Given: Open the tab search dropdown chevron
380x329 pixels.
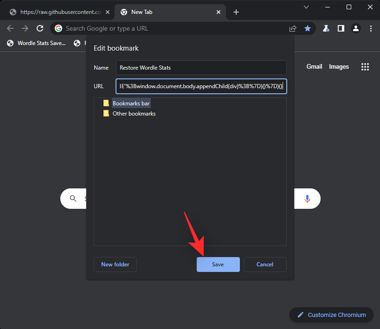Looking at the screenshot, I should 306,7.
